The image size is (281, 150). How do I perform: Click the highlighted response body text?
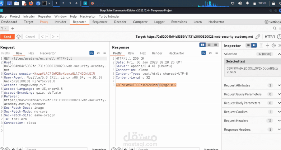click(x=146, y=85)
